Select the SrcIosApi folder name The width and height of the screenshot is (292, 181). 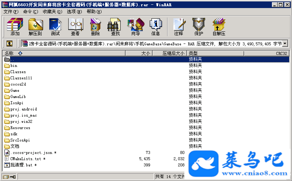[20, 140]
